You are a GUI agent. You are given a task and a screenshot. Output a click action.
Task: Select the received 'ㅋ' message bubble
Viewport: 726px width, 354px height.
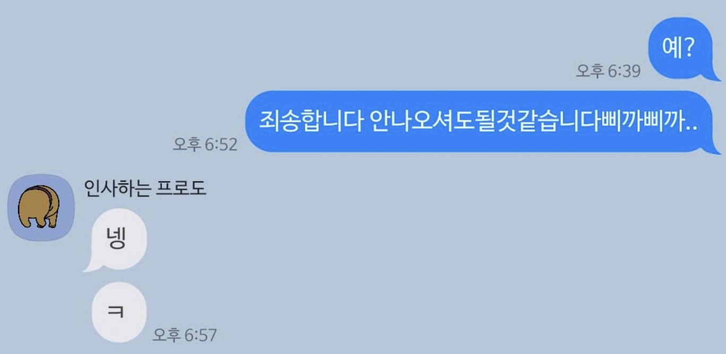coord(119,312)
